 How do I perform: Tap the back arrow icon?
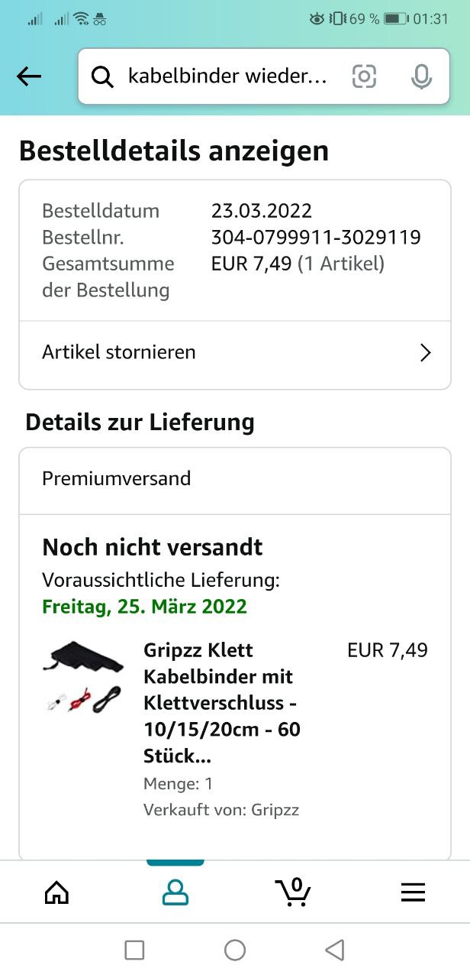point(29,76)
